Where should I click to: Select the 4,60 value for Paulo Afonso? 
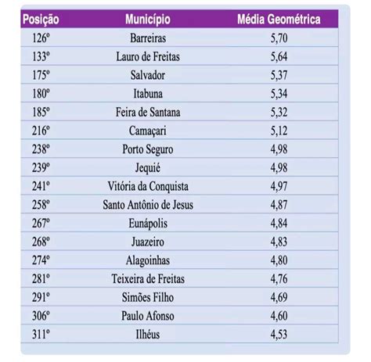tap(279, 316)
